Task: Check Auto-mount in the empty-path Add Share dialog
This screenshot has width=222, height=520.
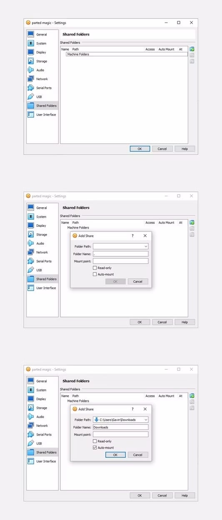Action: pos(95,274)
